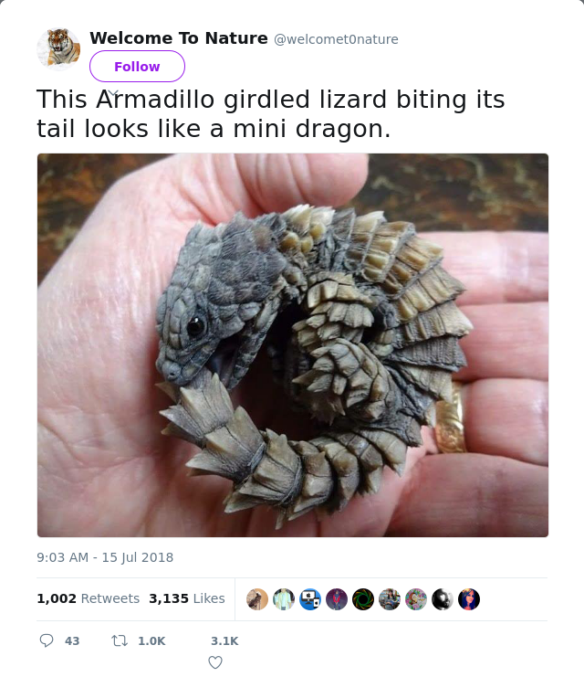View the 3,135 Likes list
584x677 pixels.
pos(187,598)
